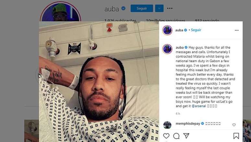This screenshot has width=251, height=142.
Task: View the 10 milhões seguidores list
Action: point(165,20)
